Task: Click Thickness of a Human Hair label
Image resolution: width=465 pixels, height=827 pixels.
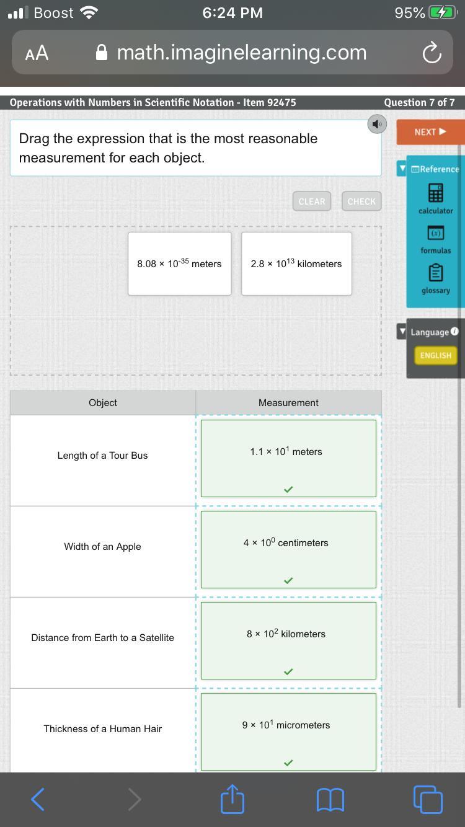Action: [x=102, y=729]
